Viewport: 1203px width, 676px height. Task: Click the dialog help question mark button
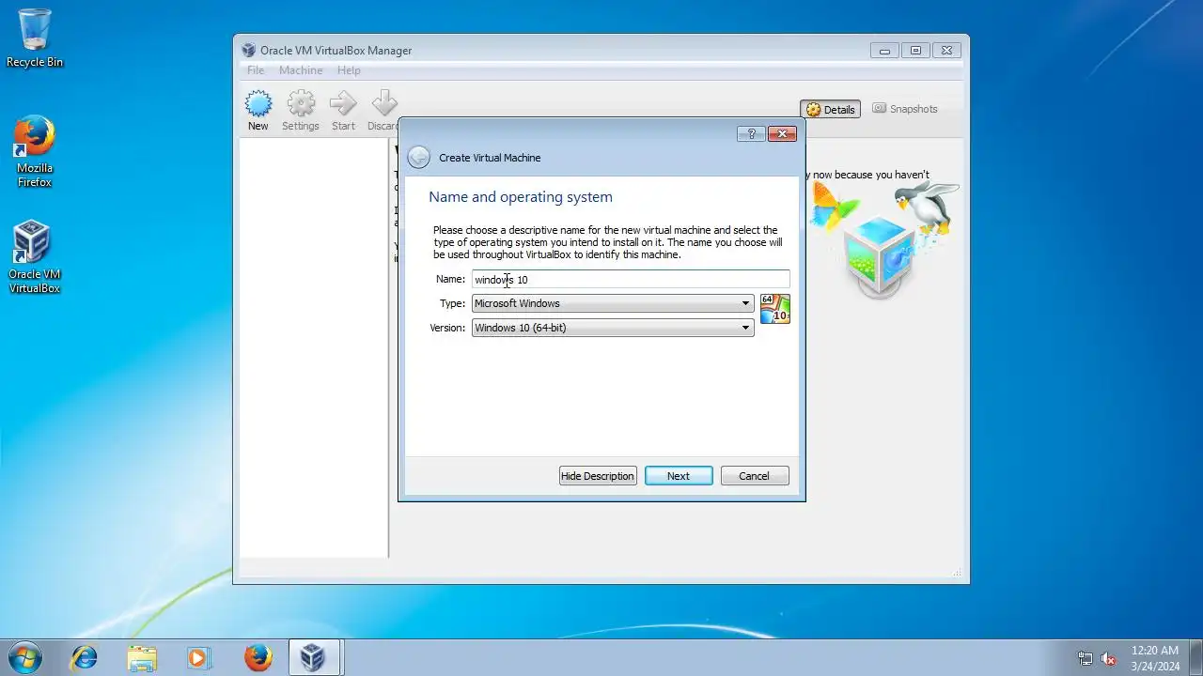click(x=751, y=134)
